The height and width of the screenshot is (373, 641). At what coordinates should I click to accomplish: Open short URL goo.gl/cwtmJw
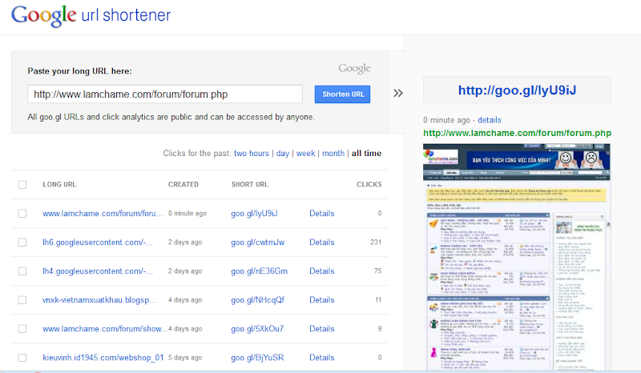[257, 243]
